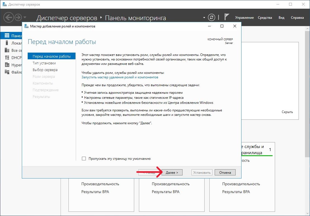The height and width of the screenshot is (216, 310).
Task: Open File services sidebar icon
Action: (7, 72)
